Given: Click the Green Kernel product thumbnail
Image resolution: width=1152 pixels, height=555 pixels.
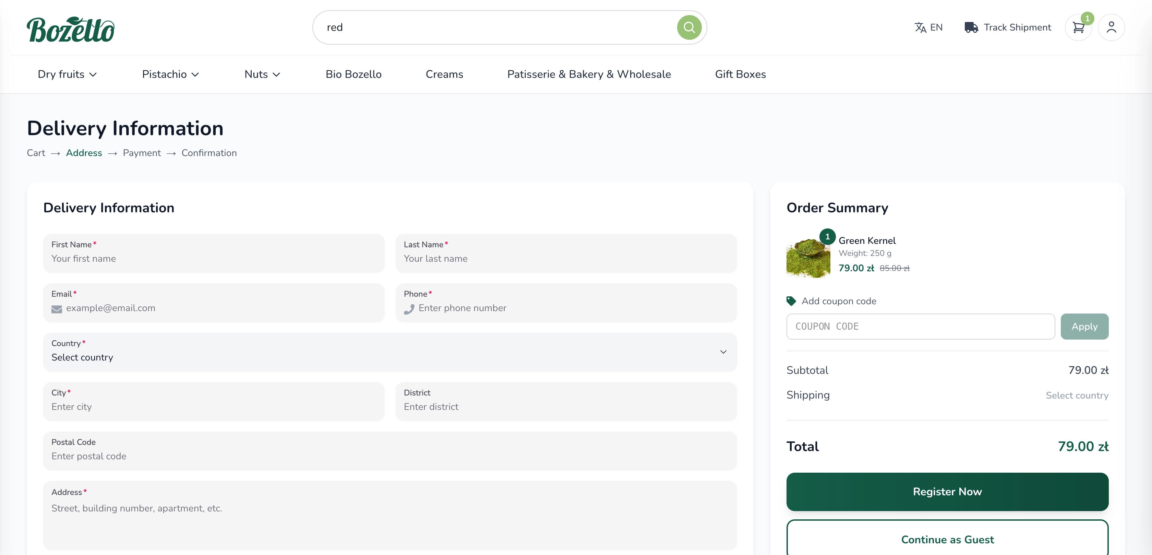Looking at the screenshot, I should point(808,258).
